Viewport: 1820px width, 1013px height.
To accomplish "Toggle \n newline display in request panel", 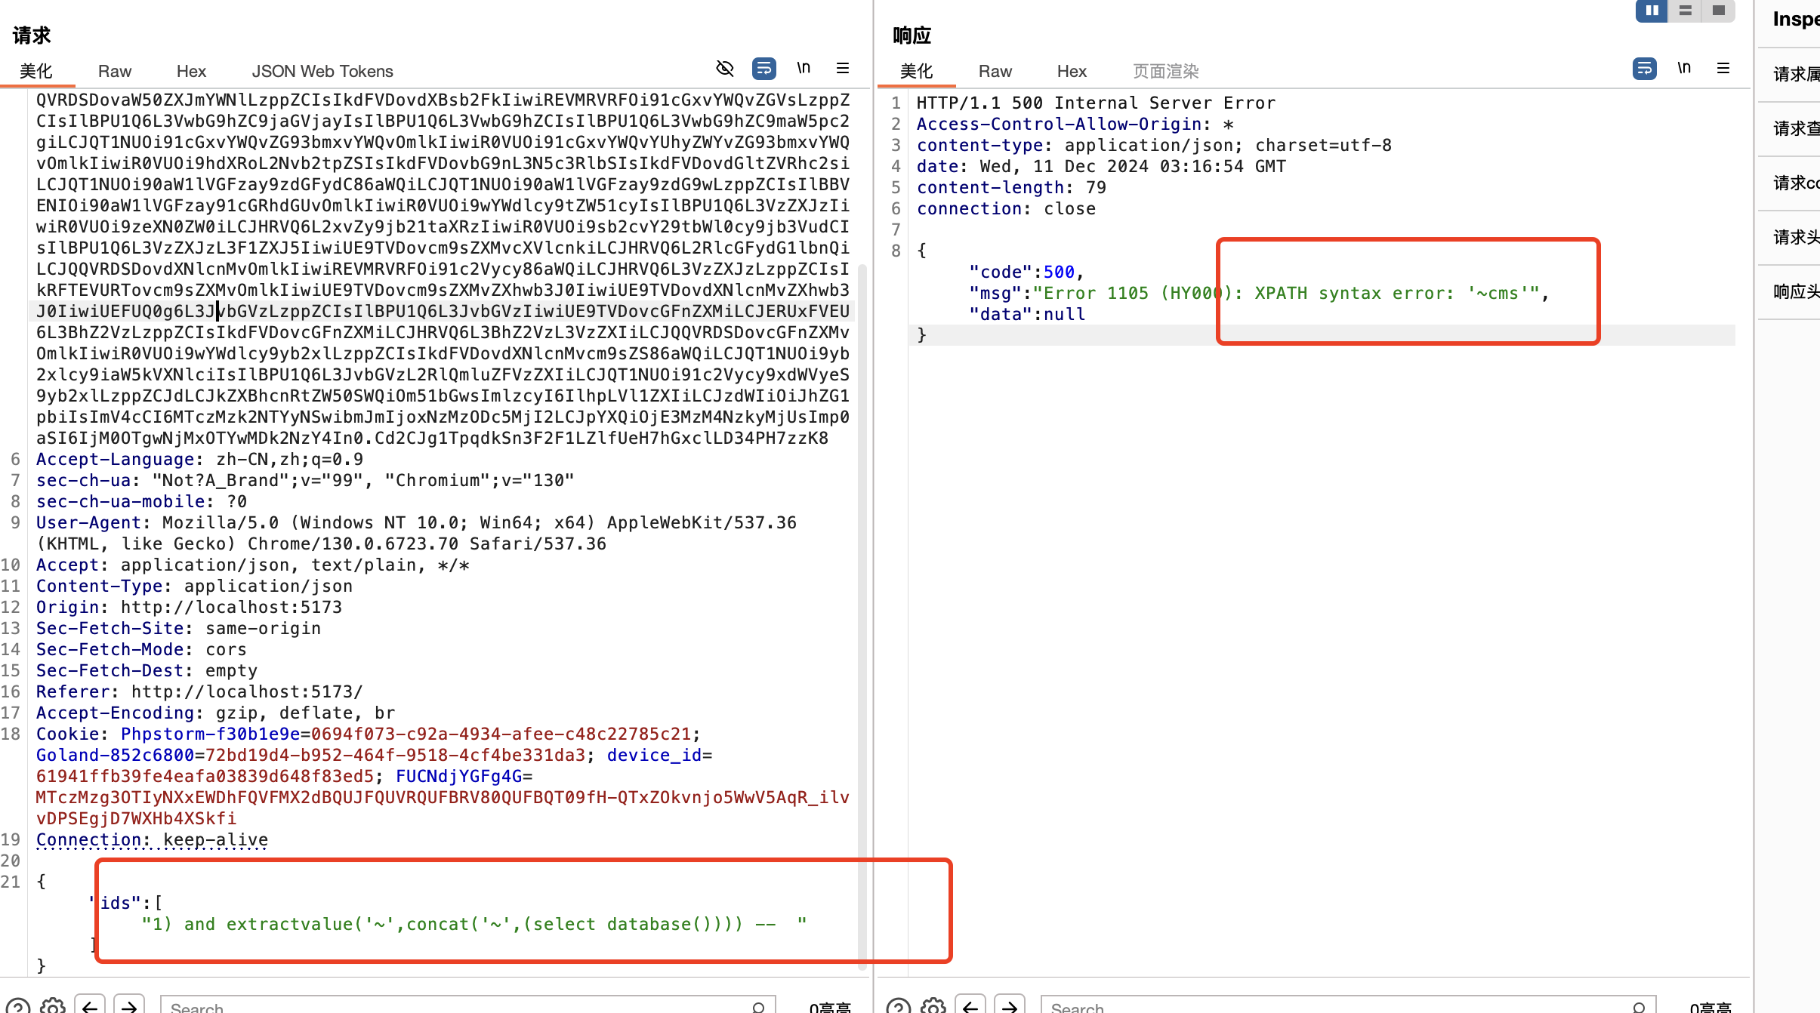I will (804, 69).
